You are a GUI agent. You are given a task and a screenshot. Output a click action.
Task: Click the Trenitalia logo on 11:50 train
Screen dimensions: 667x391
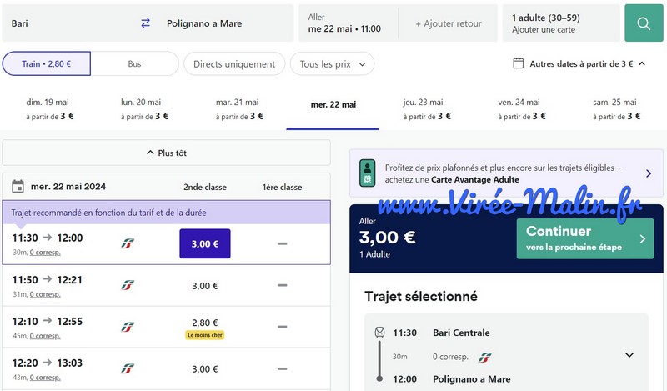coord(128,286)
